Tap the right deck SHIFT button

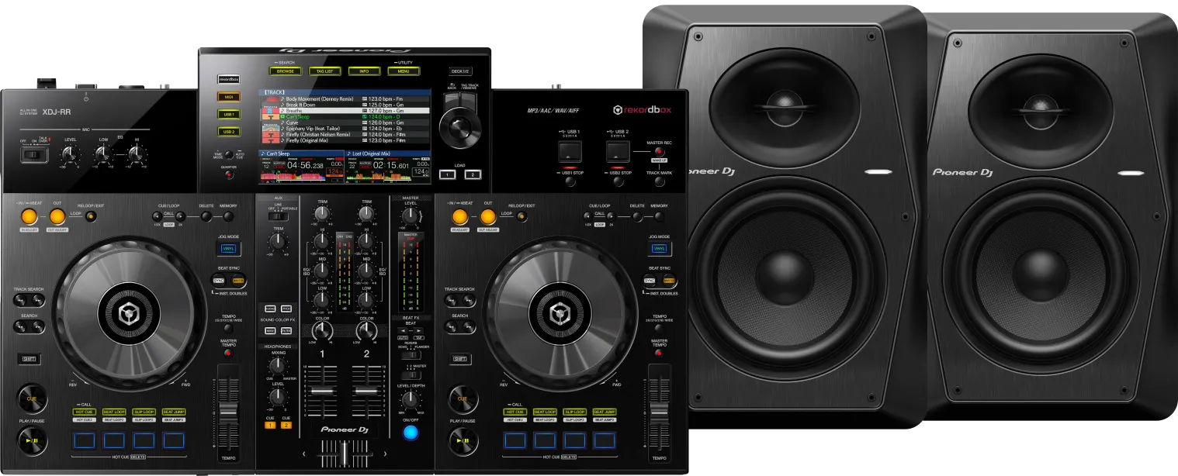point(459,359)
